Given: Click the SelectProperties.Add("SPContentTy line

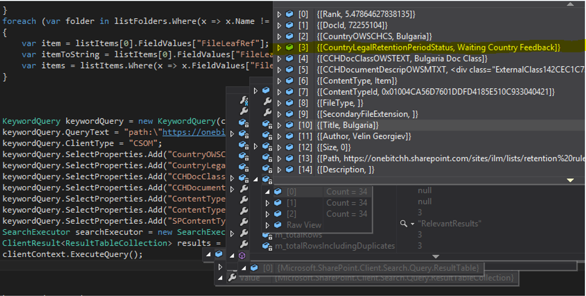Looking at the screenshot, I should pos(114,221).
